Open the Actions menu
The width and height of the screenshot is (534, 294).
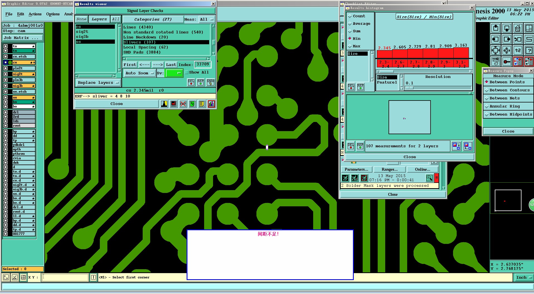pos(35,14)
